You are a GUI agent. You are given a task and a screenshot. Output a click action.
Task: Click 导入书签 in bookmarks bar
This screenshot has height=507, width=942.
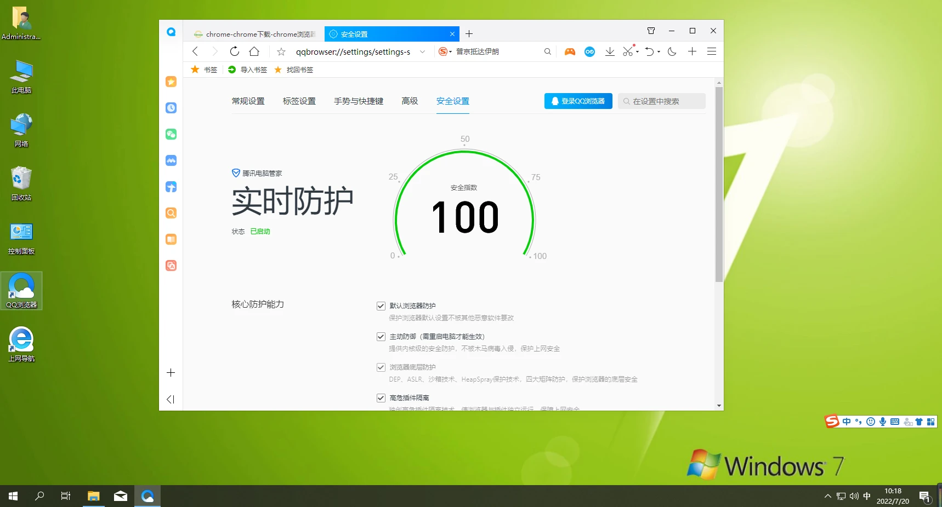click(x=247, y=70)
